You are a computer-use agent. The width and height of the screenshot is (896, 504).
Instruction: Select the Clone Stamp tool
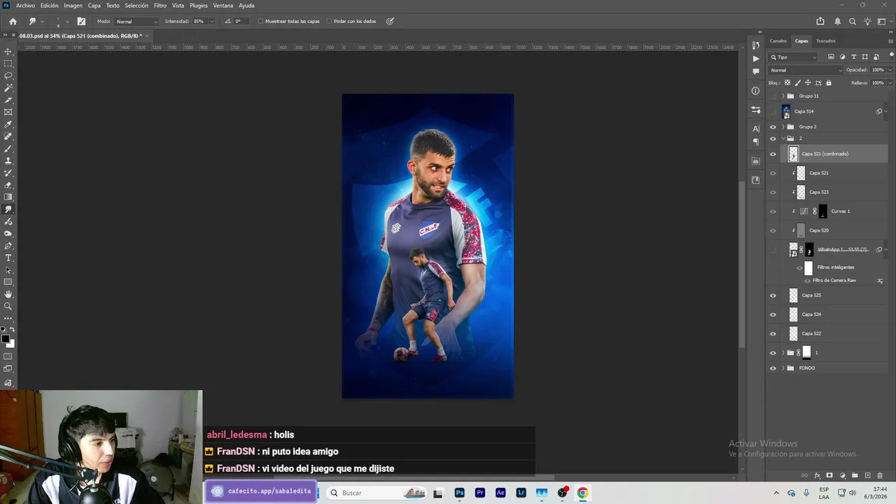point(8,161)
